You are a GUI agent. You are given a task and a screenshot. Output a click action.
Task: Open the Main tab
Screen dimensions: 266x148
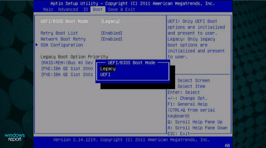tap(48, 9)
